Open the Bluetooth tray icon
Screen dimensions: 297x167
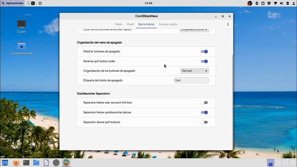257,3
